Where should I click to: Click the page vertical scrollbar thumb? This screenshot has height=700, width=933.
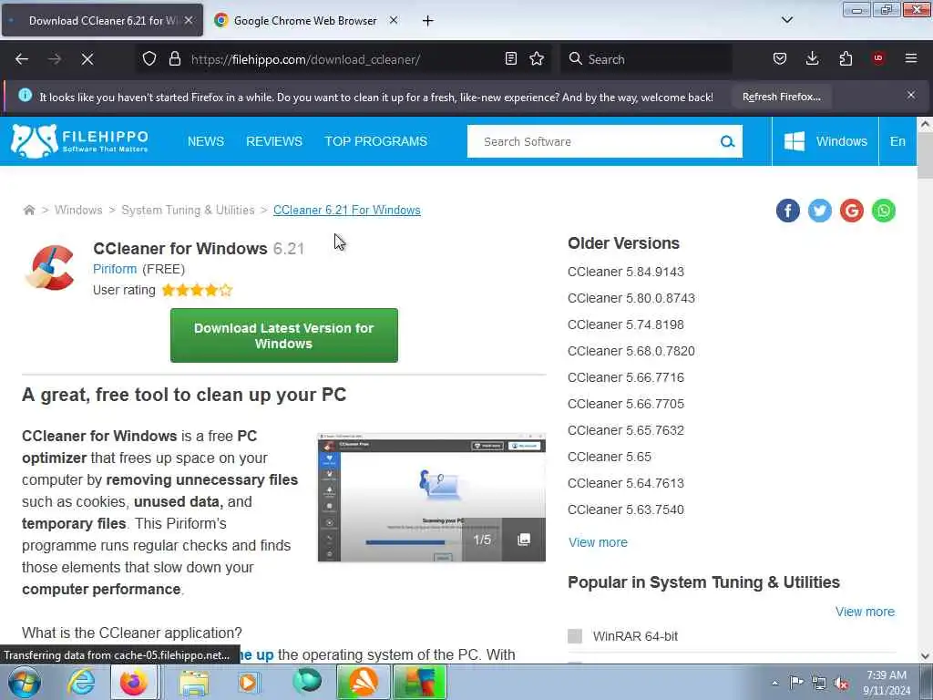tap(925, 156)
